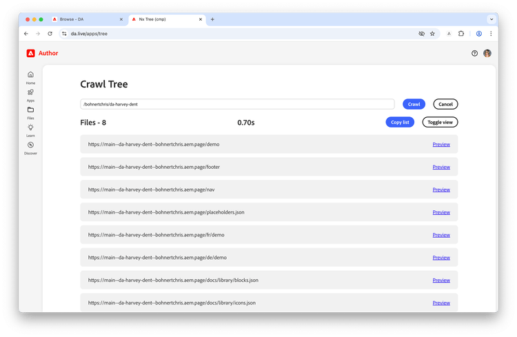517x337 pixels.
Task: Expand the tab search dropdown arrow
Action: pos(491,19)
